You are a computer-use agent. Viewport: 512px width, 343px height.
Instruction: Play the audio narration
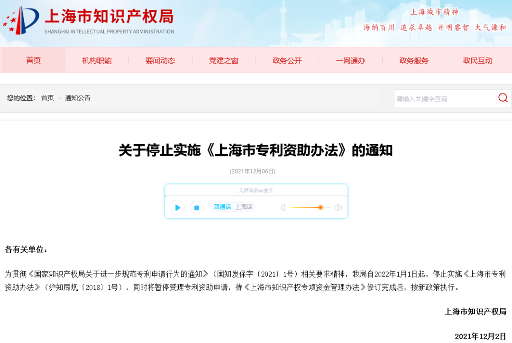point(177,207)
